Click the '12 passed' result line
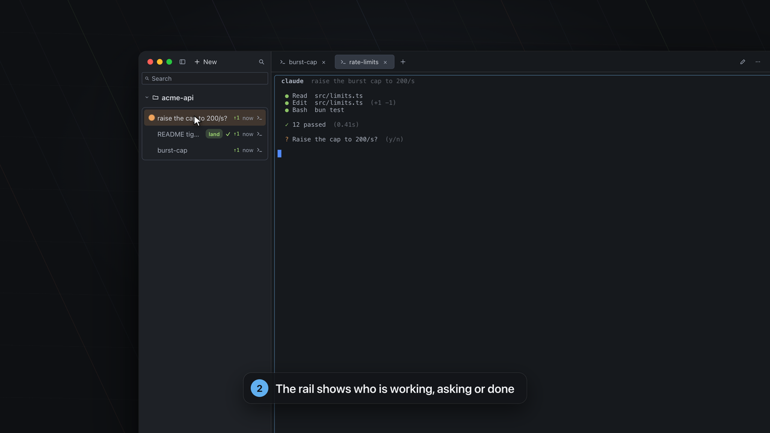This screenshot has width=770, height=433. click(x=321, y=124)
